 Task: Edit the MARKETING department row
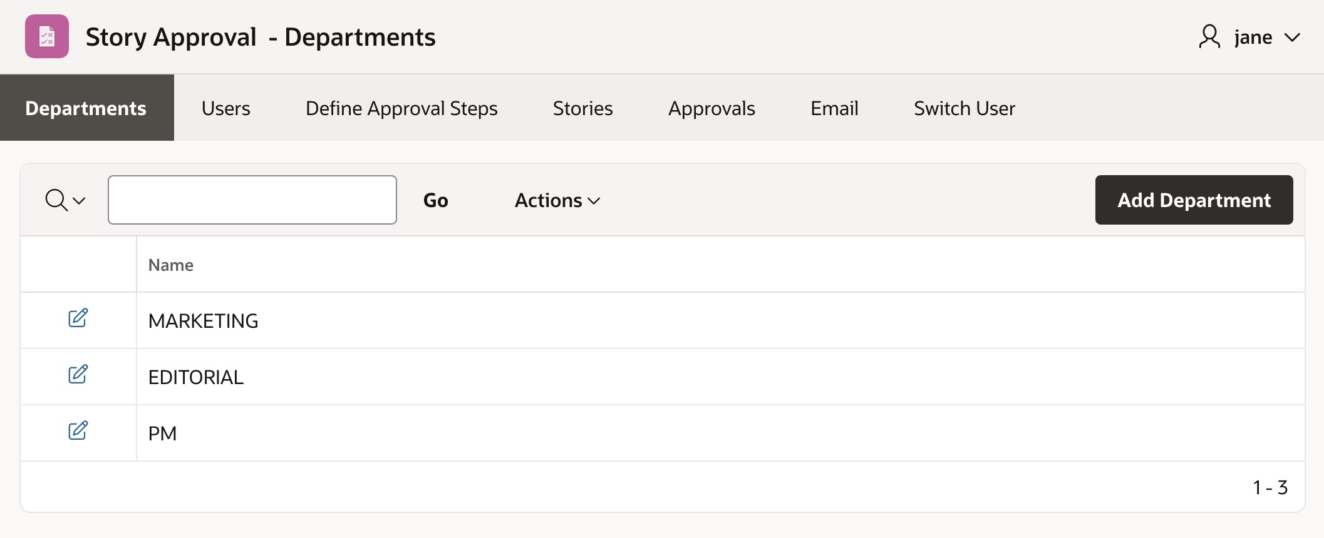pyautogui.click(x=78, y=318)
